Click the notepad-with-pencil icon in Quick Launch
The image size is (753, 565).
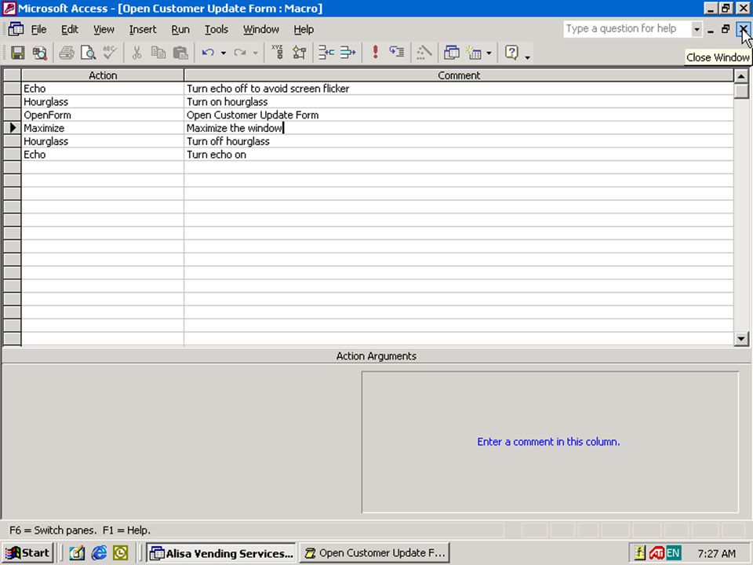click(78, 553)
